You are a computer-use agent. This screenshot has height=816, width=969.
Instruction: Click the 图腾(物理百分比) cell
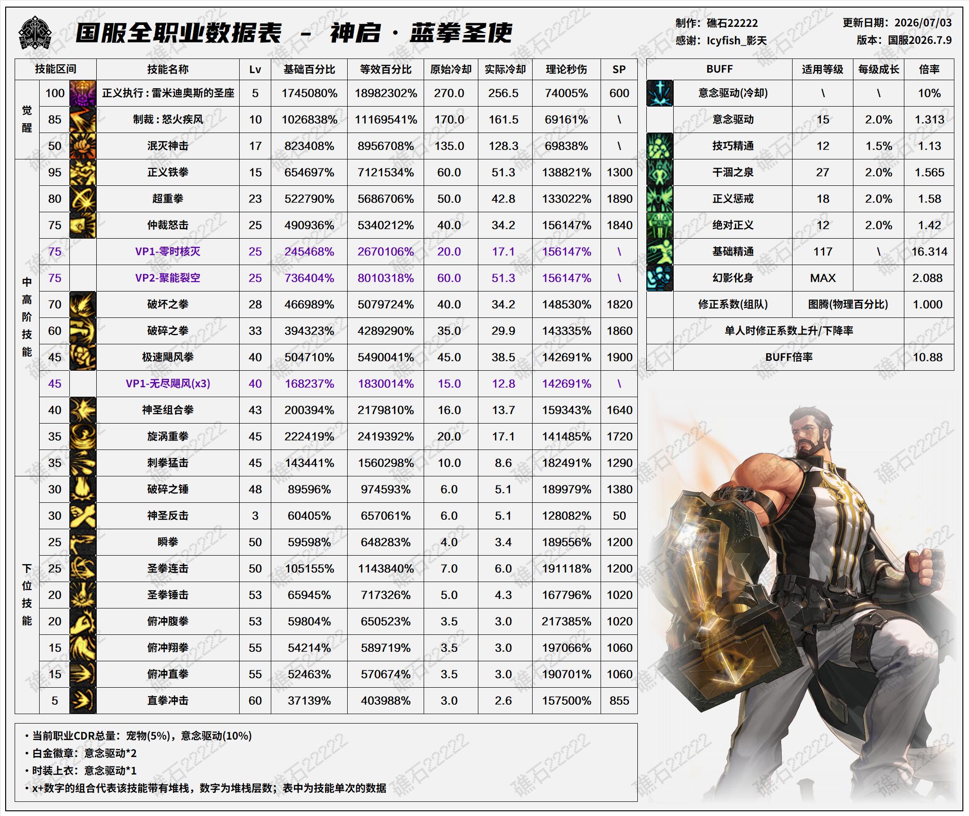(848, 304)
